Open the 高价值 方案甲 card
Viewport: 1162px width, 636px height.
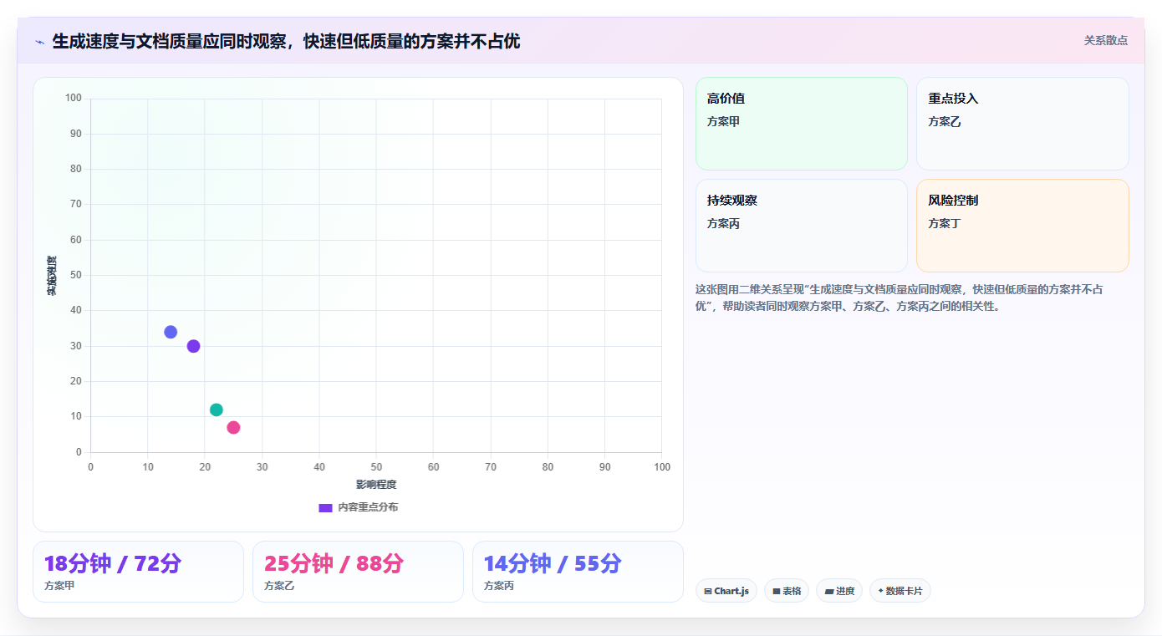pos(802,124)
